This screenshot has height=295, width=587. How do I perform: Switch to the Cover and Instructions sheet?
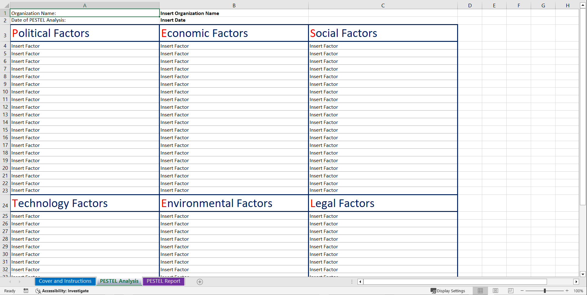pyautogui.click(x=65, y=281)
